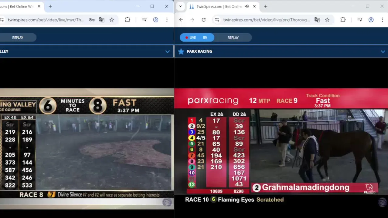388x218 pixels.
Task: Click the left window URL twinspires.com/bet/video/live/mvr
Action: pyautogui.click(x=46, y=20)
